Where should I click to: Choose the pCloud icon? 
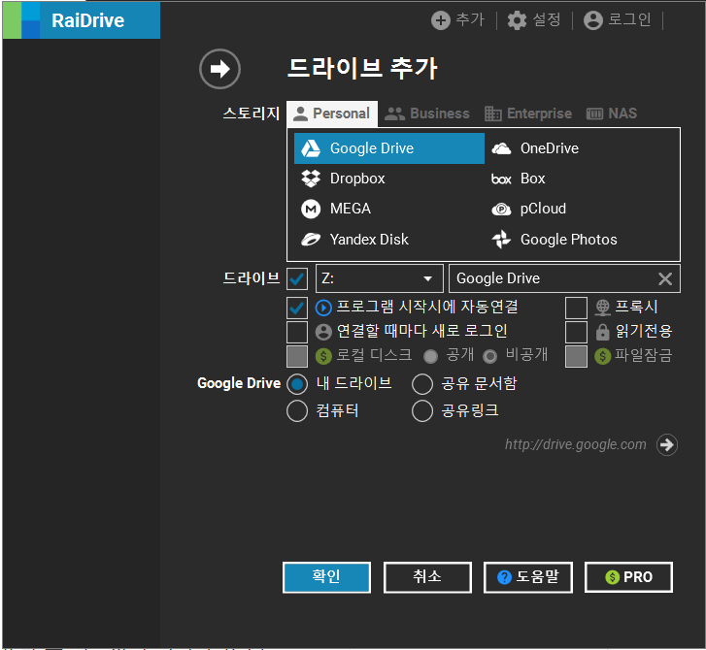(501, 210)
